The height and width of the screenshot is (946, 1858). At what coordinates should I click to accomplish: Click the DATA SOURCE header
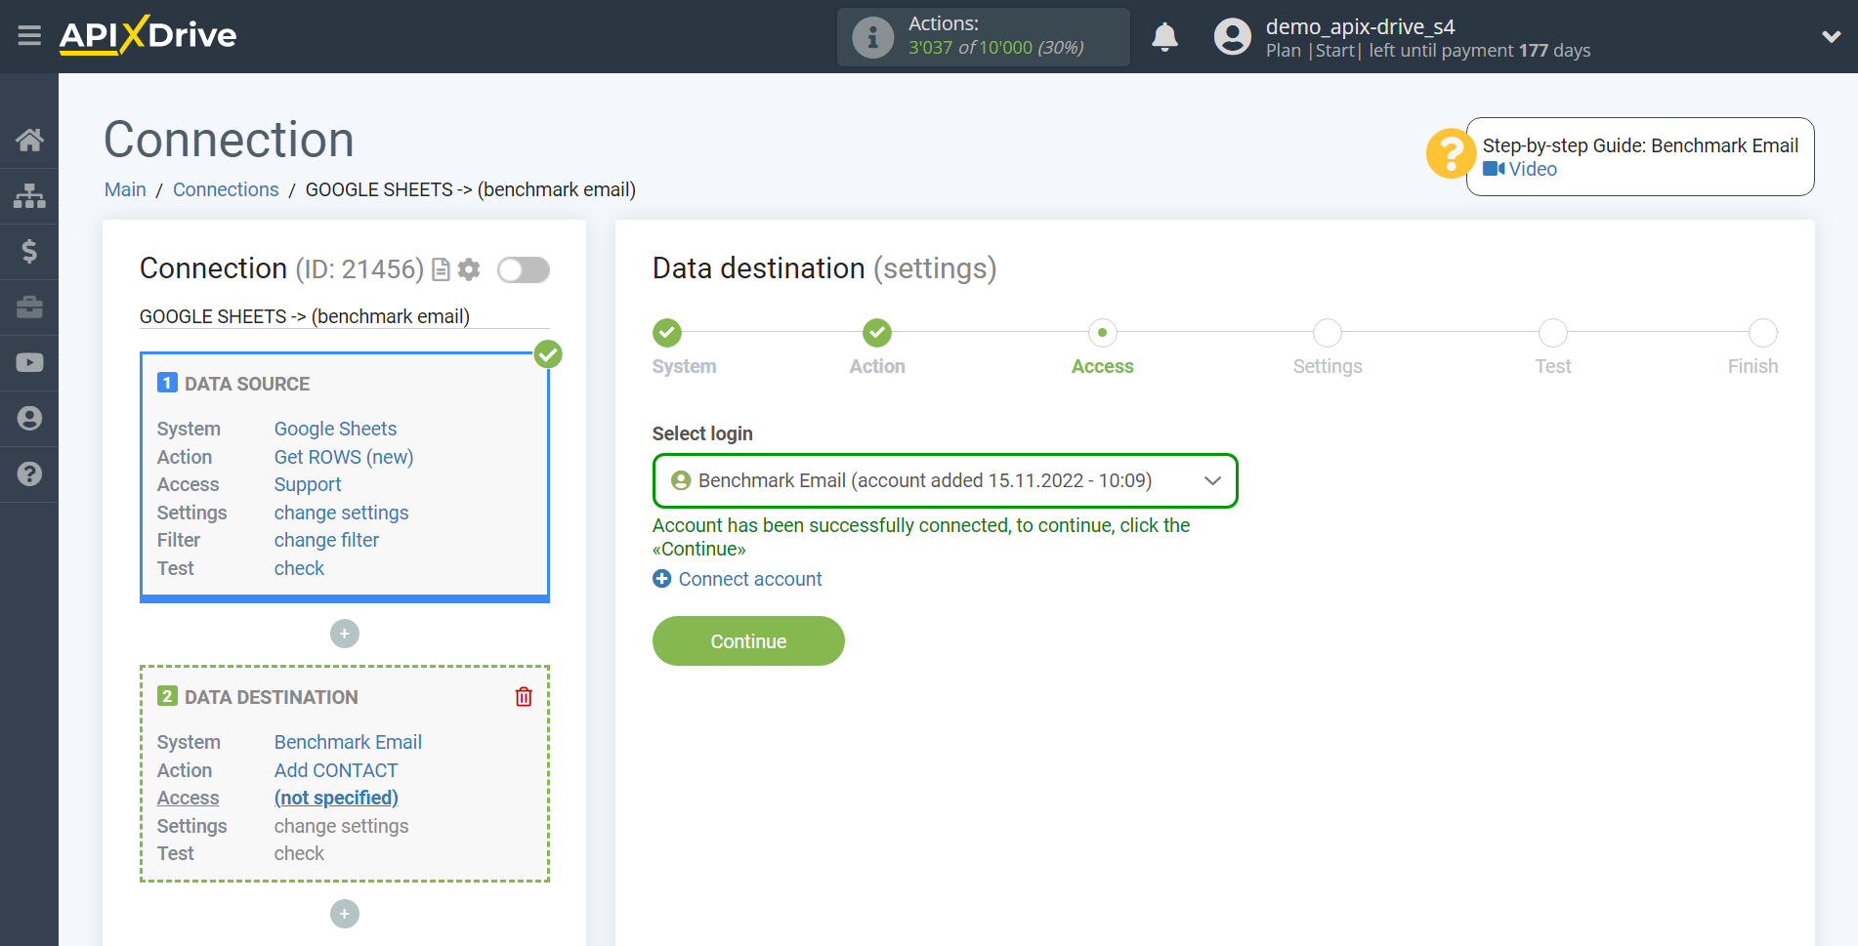[247, 384]
